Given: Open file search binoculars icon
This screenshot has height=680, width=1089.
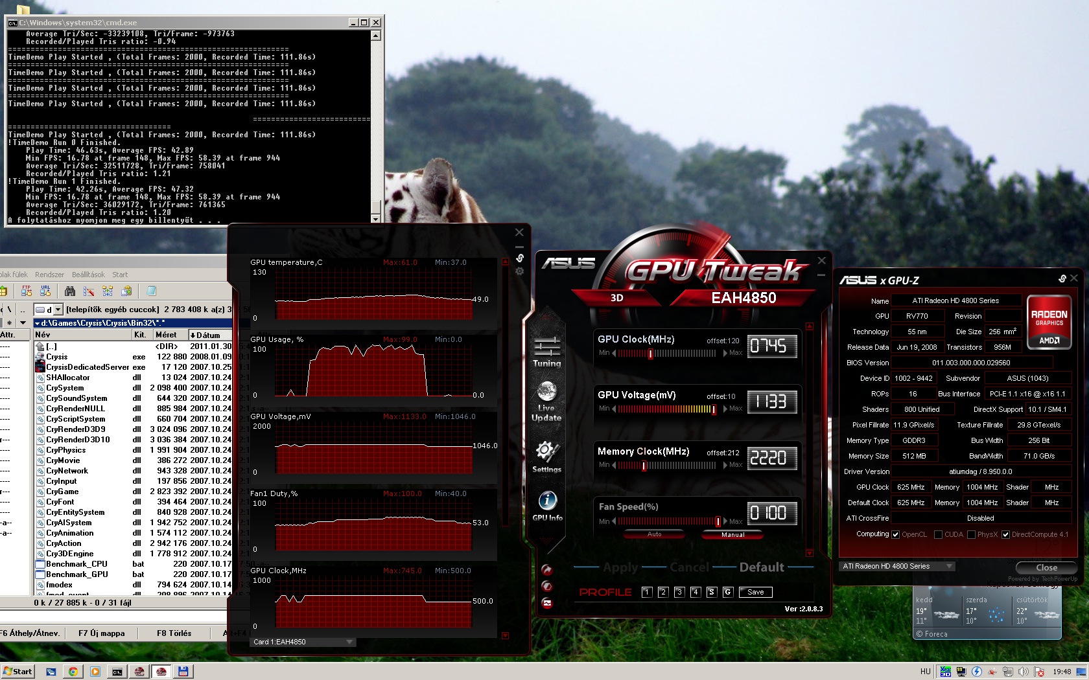Looking at the screenshot, I should 70,291.
